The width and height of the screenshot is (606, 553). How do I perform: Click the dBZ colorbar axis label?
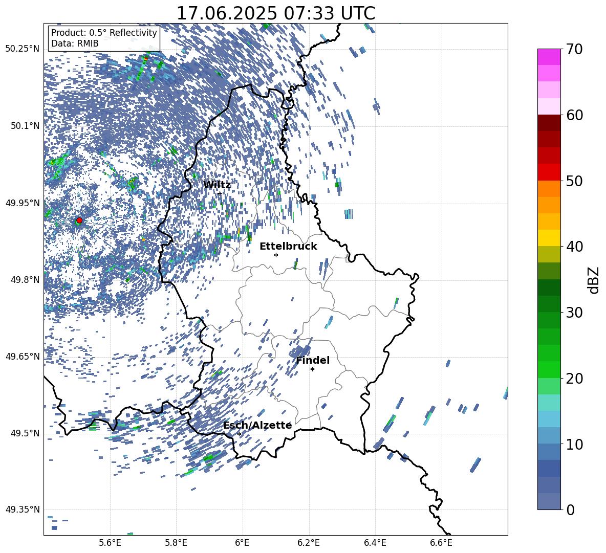tap(594, 280)
